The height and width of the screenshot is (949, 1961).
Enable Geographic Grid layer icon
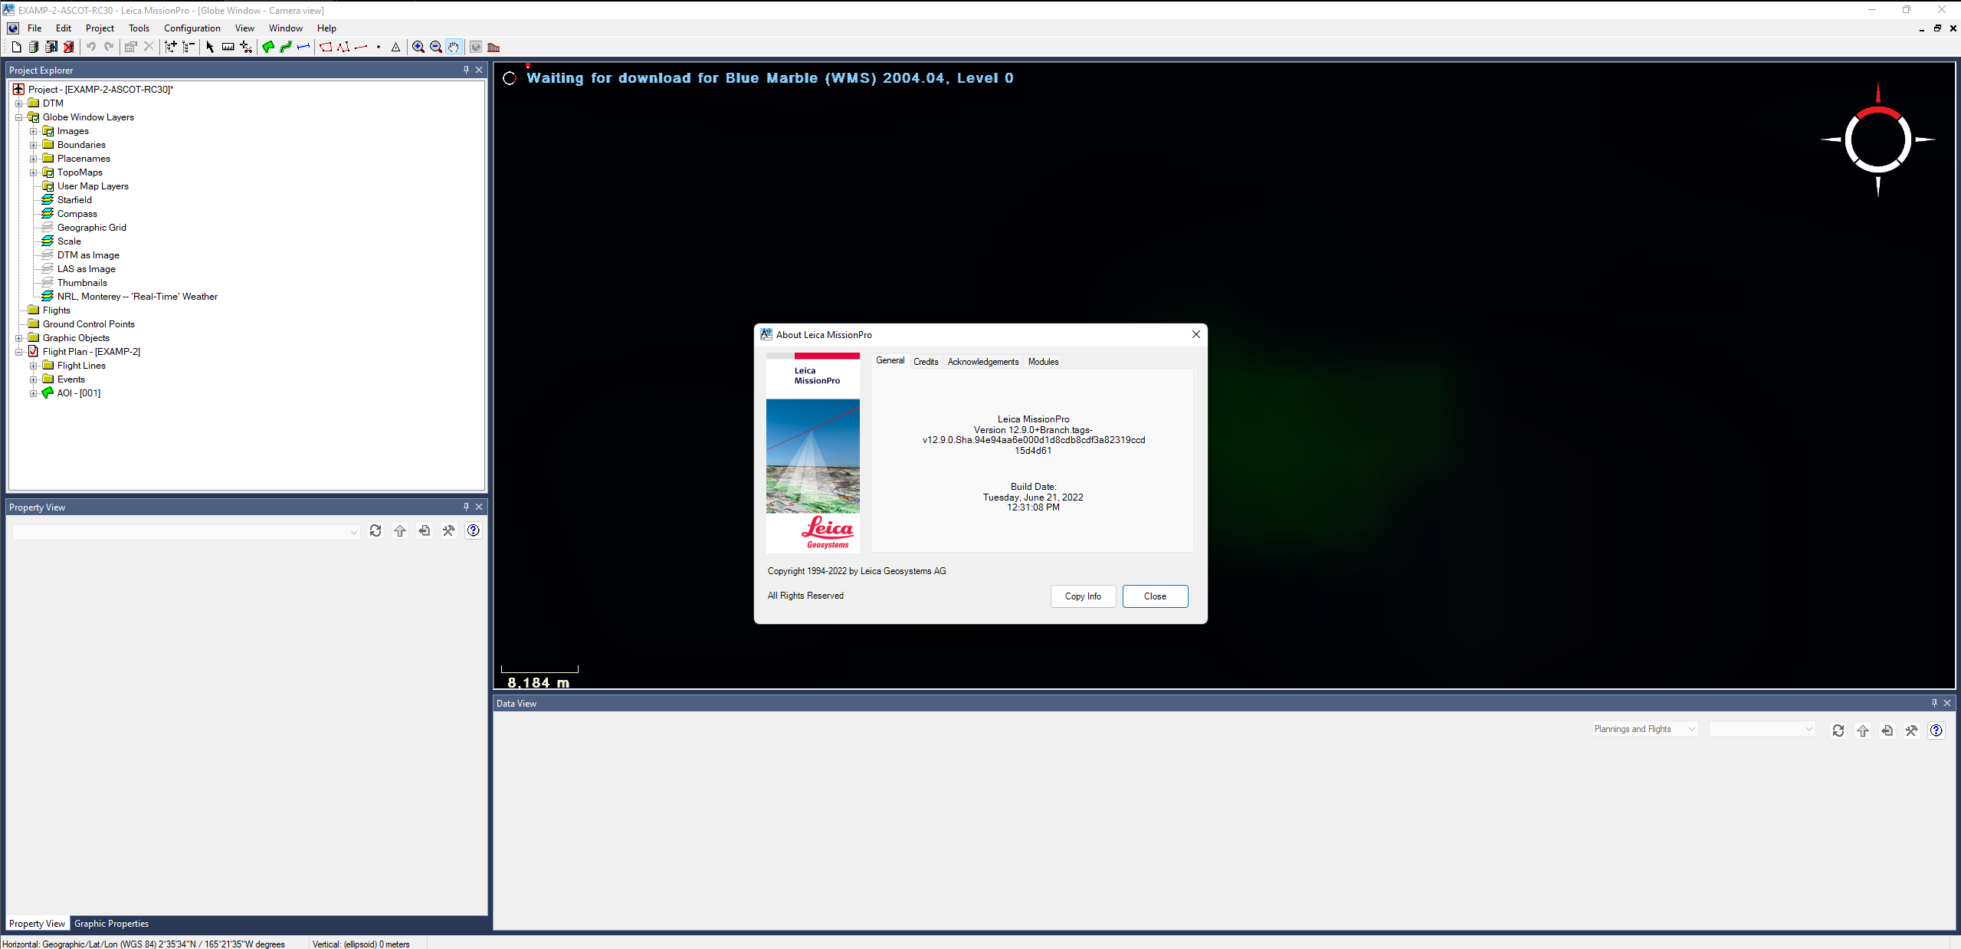pyautogui.click(x=48, y=228)
